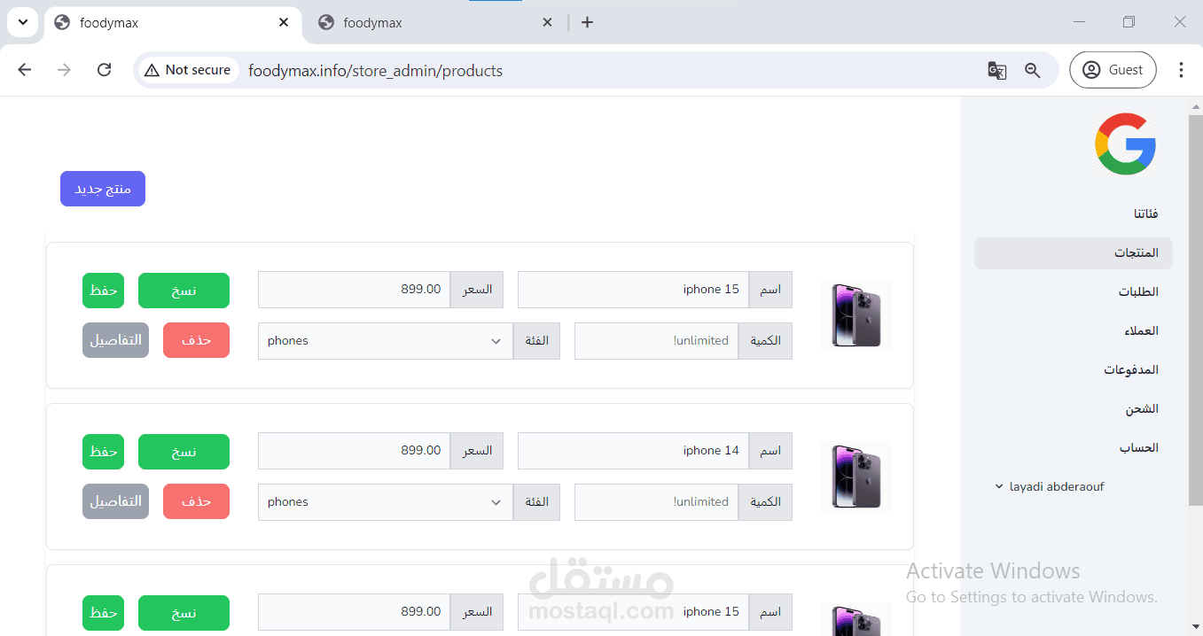This screenshot has width=1203, height=636.
Task: Open التفاصيل details of iphone 14 card
Action: 115,501
